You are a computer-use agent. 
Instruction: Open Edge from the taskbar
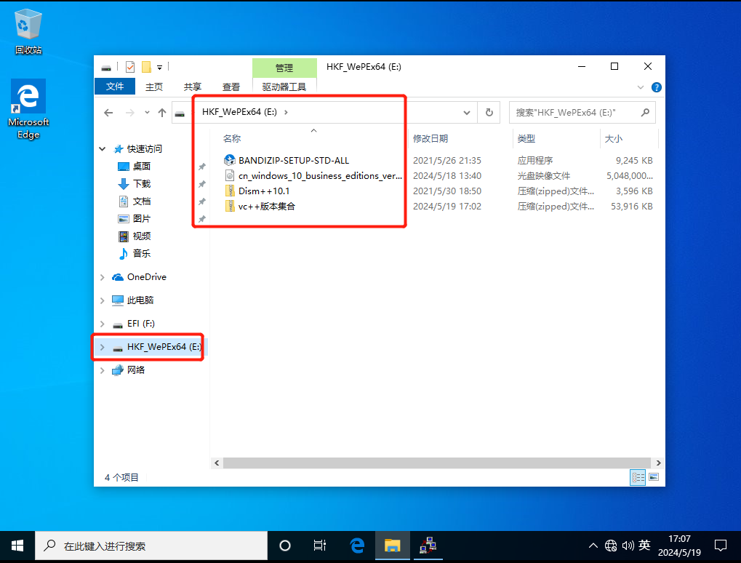point(357,546)
